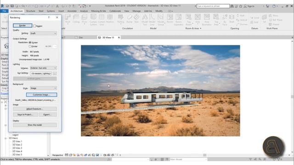
Task: Select the Tag Room tool
Action: tap(189, 20)
